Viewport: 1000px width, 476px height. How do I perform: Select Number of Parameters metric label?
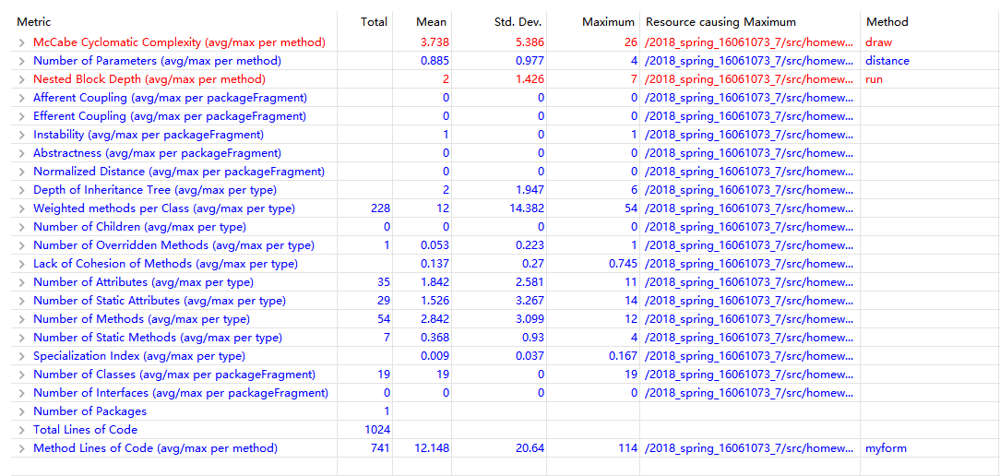[x=158, y=61]
